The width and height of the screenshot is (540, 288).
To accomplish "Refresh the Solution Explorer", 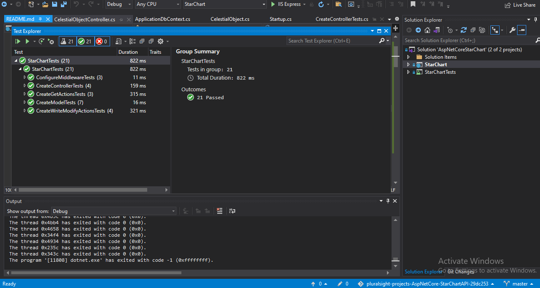I will click(464, 30).
